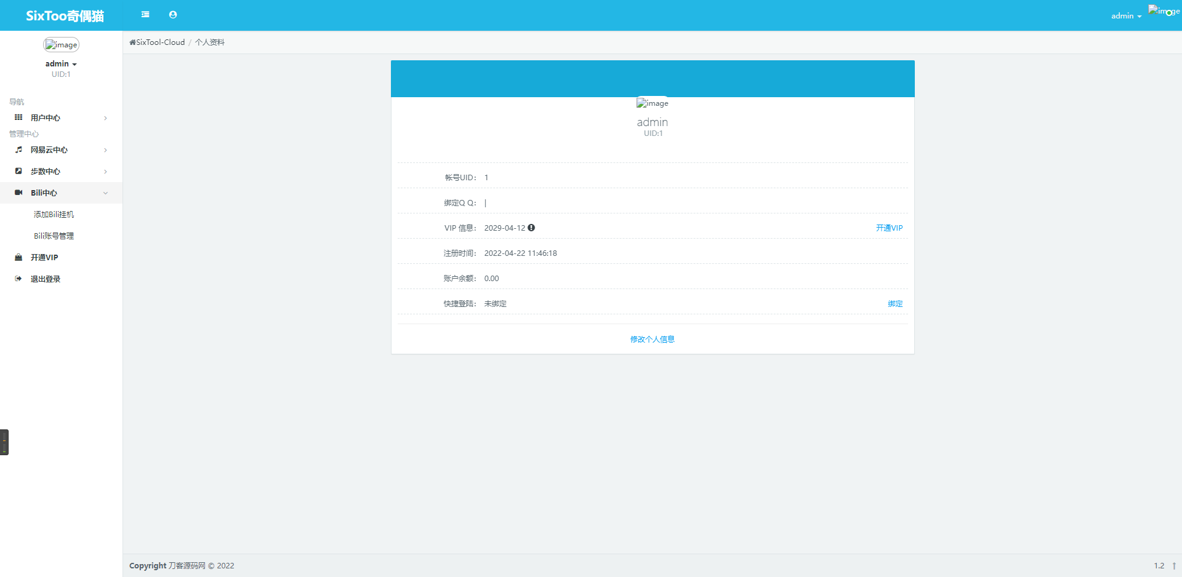Click the dark widget on left edge
The width and height of the screenshot is (1182, 577).
[4, 442]
